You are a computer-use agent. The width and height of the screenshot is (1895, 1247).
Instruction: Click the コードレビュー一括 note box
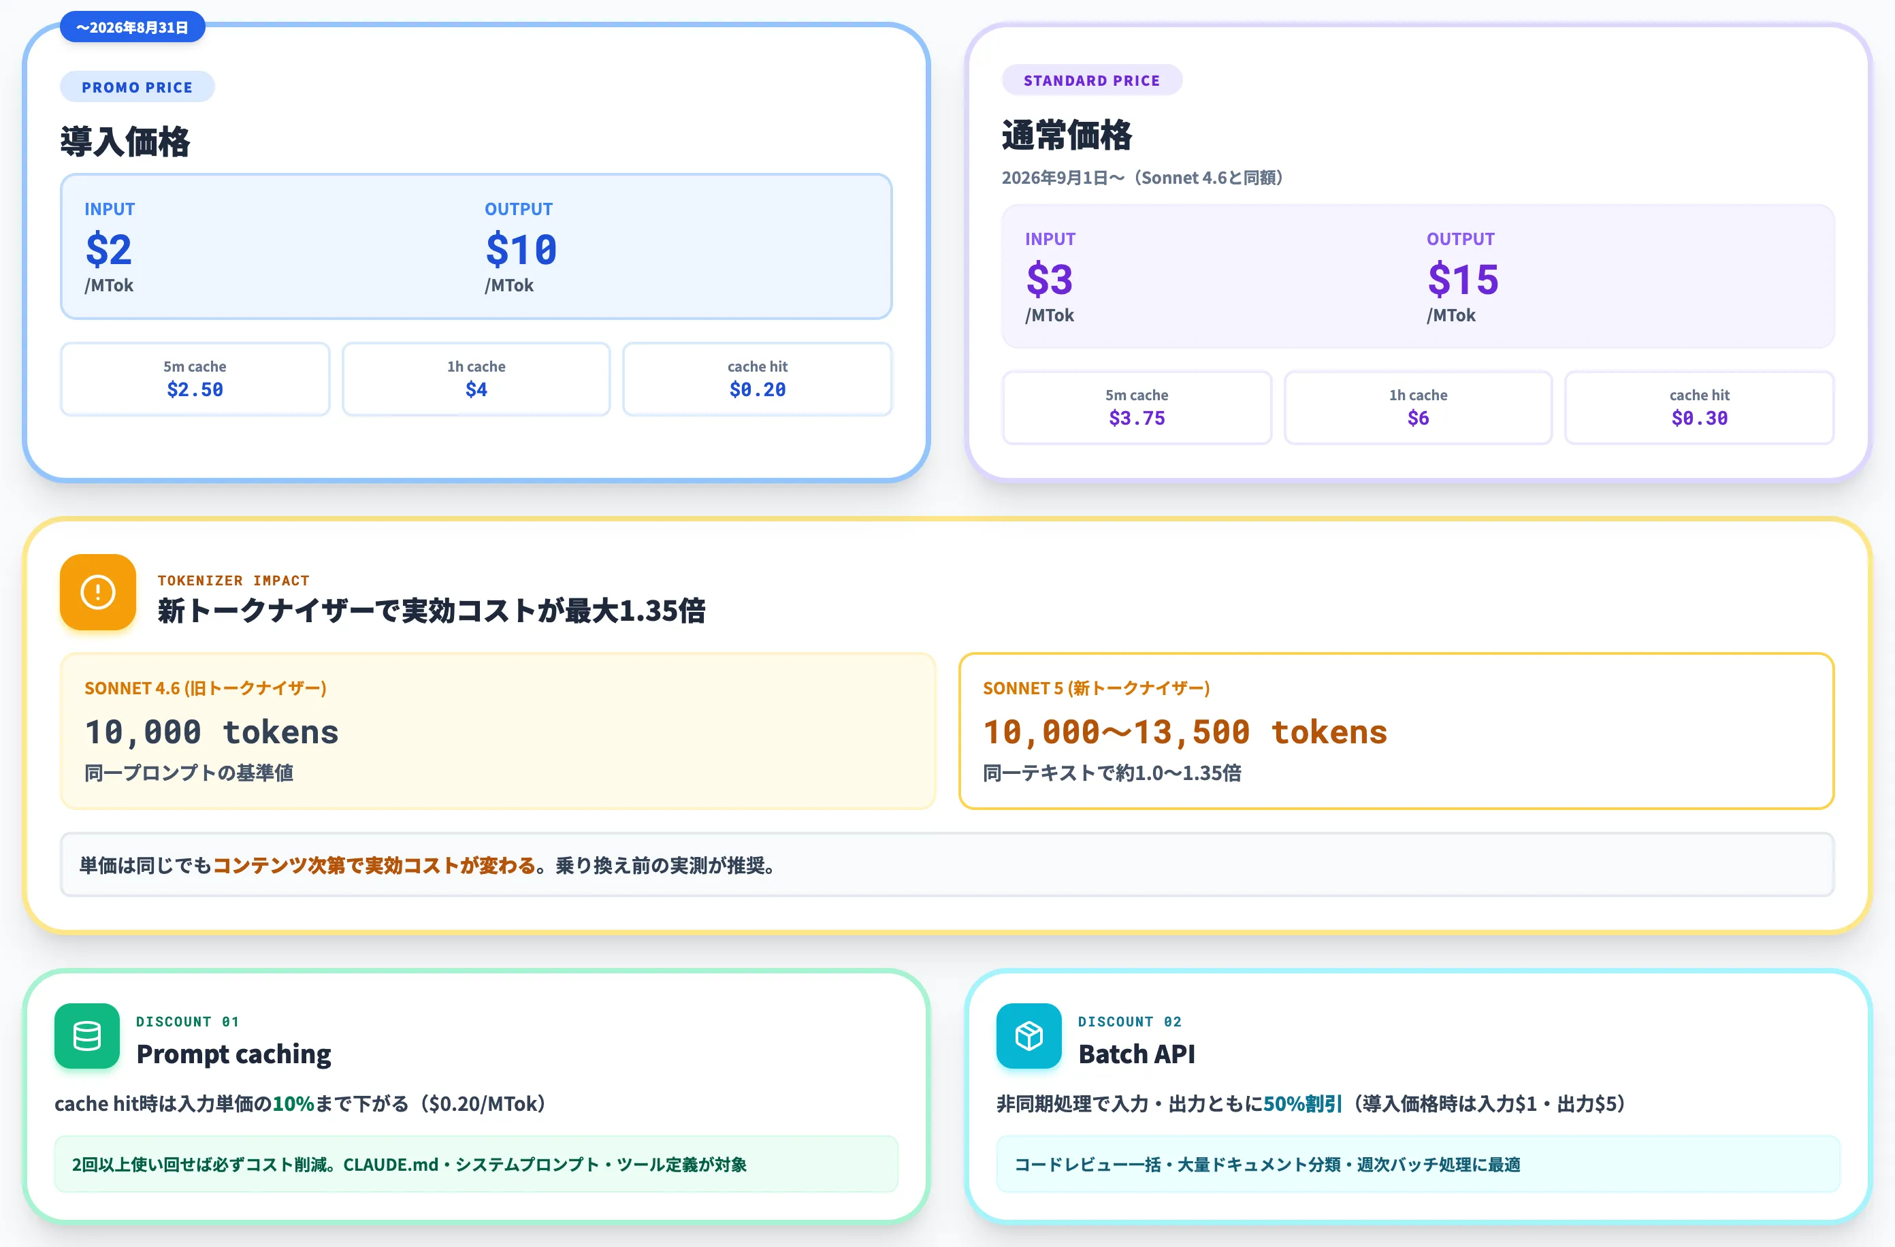click(x=1418, y=1164)
